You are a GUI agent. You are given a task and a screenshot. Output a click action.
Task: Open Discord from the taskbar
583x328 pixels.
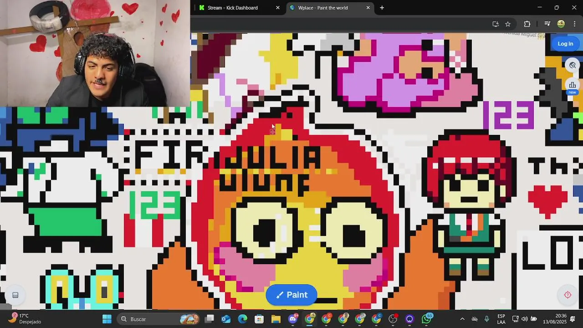tap(293, 319)
